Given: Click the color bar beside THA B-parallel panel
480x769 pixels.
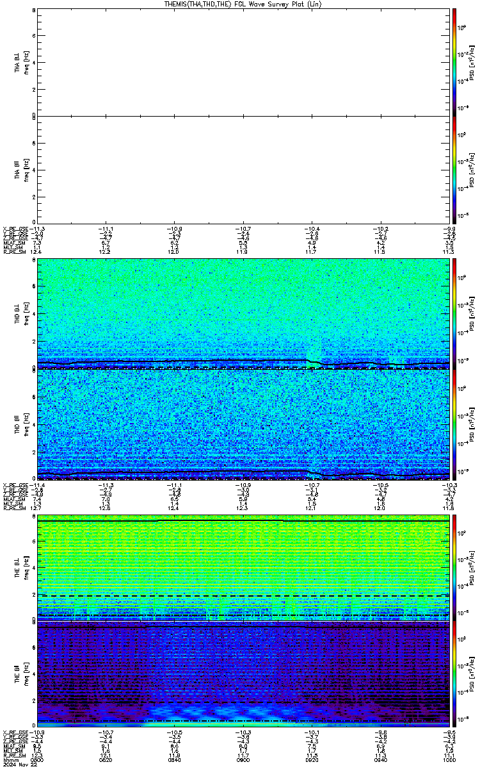Looking at the screenshot, I should [x=454, y=169].
